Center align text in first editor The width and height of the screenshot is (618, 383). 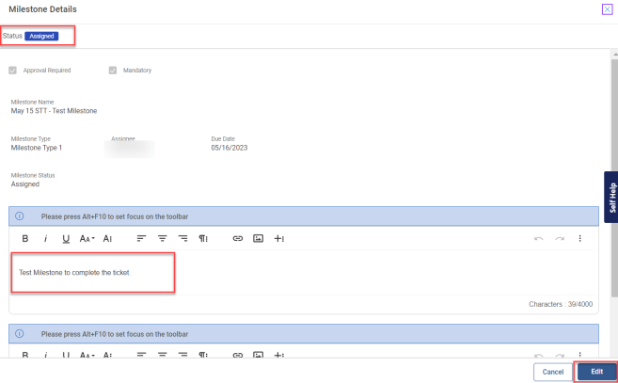pos(162,239)
